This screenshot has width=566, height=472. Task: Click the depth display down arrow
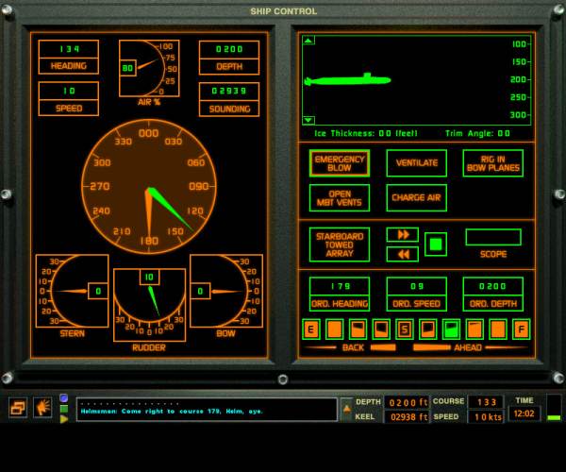click(x=308, y=120)
